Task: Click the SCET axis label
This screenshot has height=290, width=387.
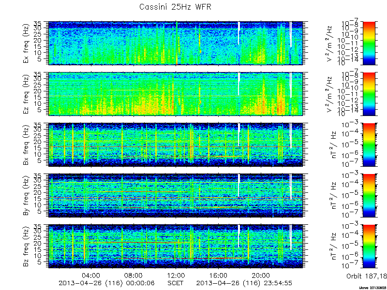Action: (x=176, y=283)
